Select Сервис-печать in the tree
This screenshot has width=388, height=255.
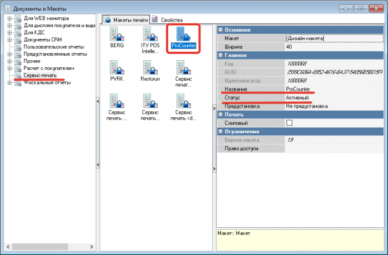point(40,75)
